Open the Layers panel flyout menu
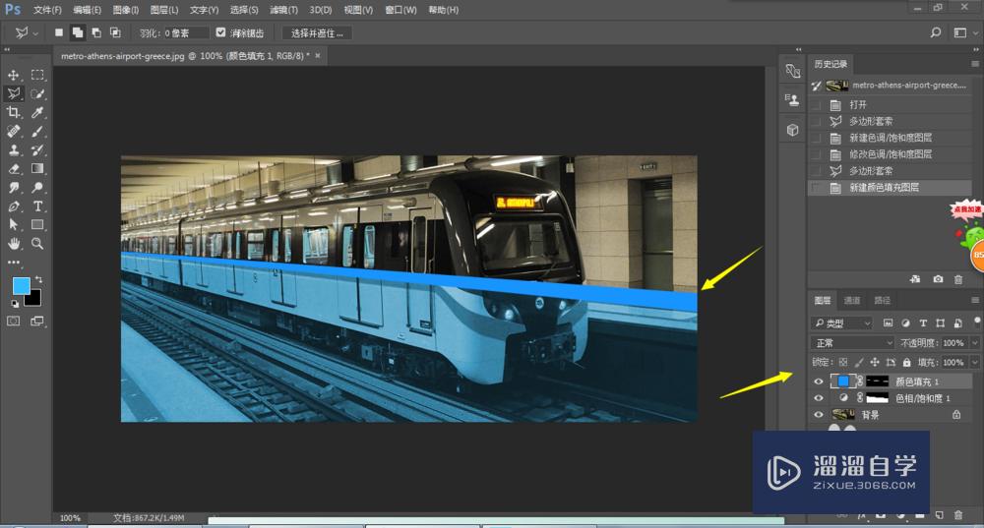 tap(974, 300)
